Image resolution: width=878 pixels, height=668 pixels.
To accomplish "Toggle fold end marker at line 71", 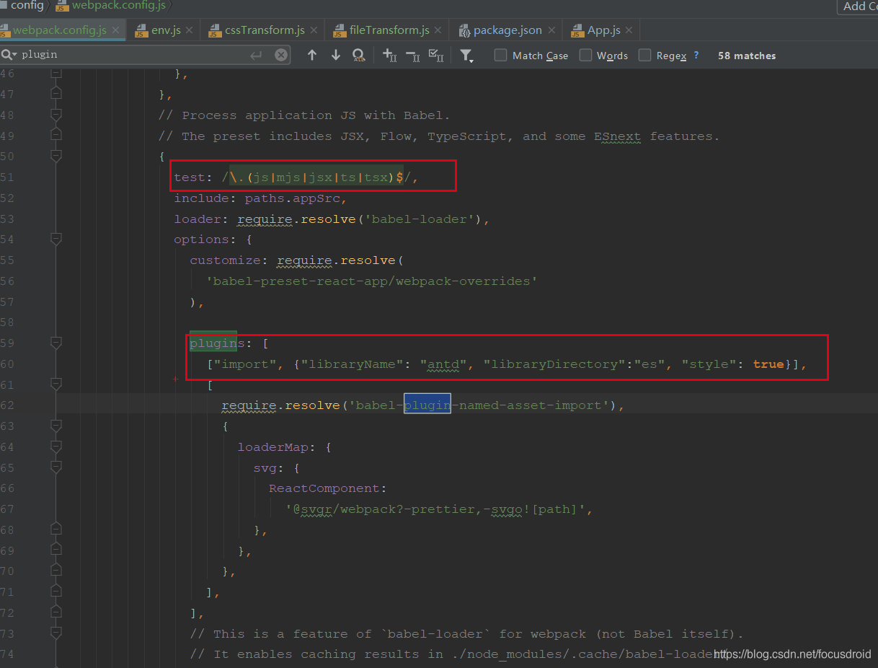I will (x=56, y=592).
